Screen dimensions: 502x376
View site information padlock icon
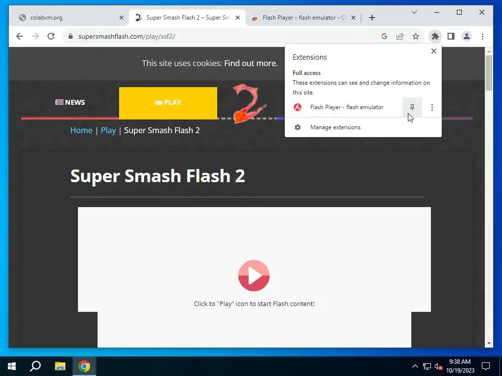[71, 36]
